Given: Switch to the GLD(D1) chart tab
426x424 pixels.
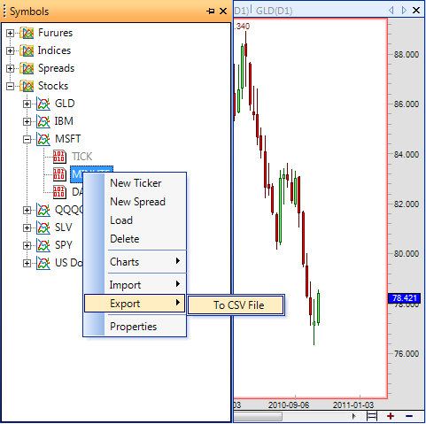Looking at the screenshot, I should point(274,11).
